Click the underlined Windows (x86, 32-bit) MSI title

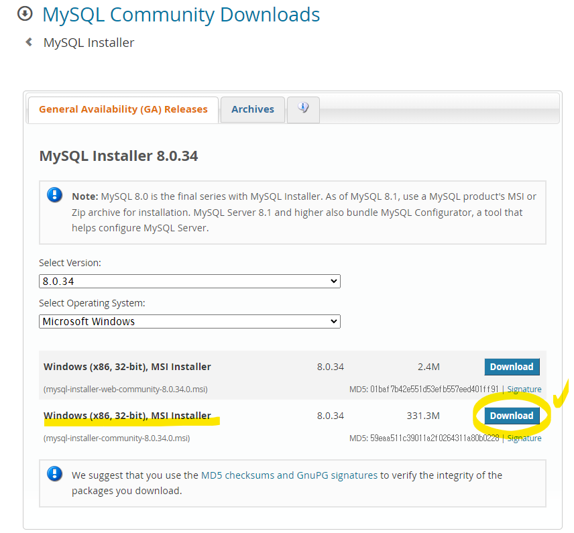127,416
